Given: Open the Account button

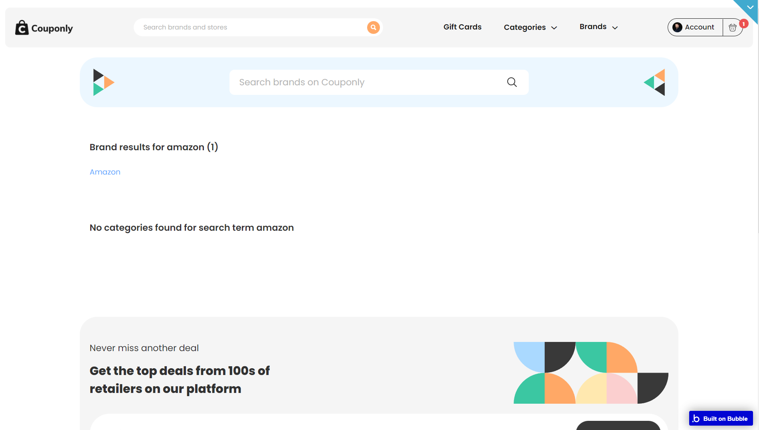Looking at the screenshot, I should [x=695, y=27].
